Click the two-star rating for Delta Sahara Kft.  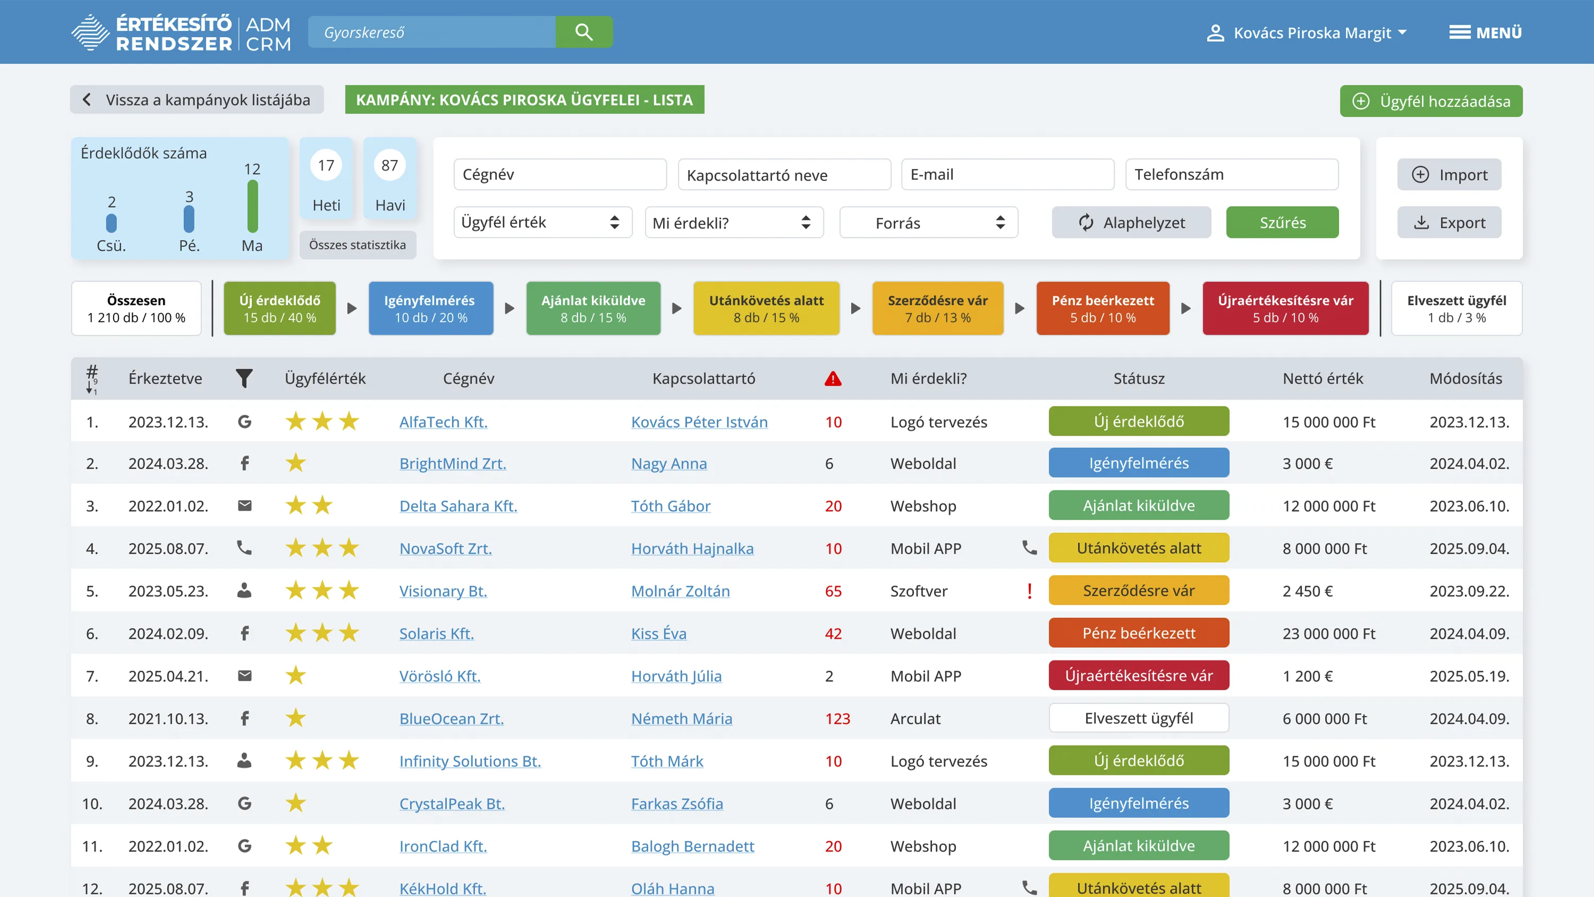pos(309,506)
